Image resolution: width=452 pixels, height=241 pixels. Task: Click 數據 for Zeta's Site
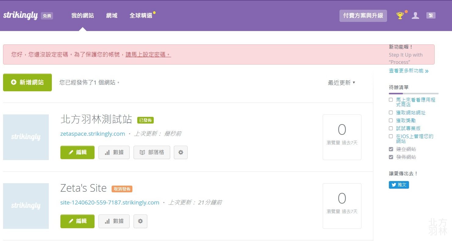[x=114, y=221]
